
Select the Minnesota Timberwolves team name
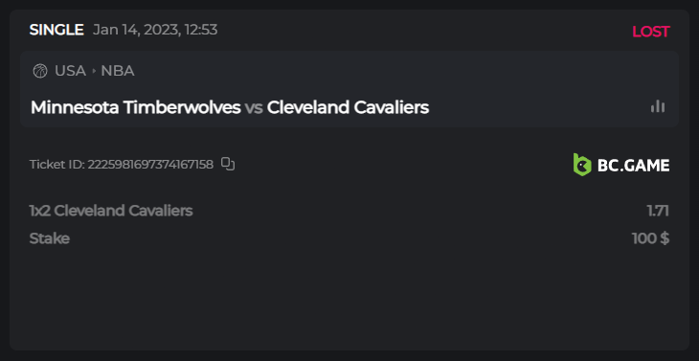pos(136,107)
